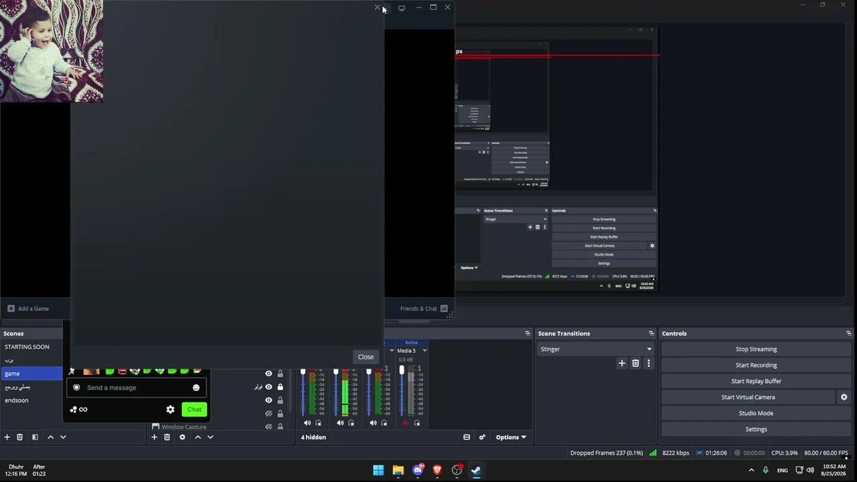Toggle the lock on Window Capture source

pyautogui.click(x=280, y=426)
